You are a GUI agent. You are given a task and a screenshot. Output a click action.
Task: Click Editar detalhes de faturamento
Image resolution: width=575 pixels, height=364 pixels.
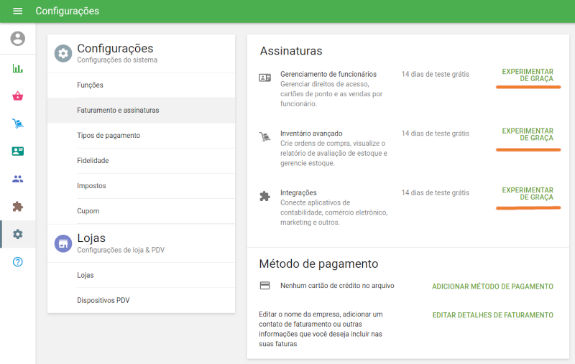pos(492,315)
